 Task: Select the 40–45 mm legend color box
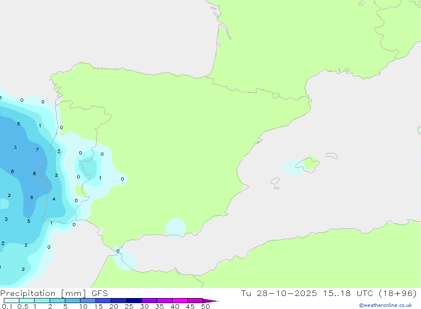[180, 301]
